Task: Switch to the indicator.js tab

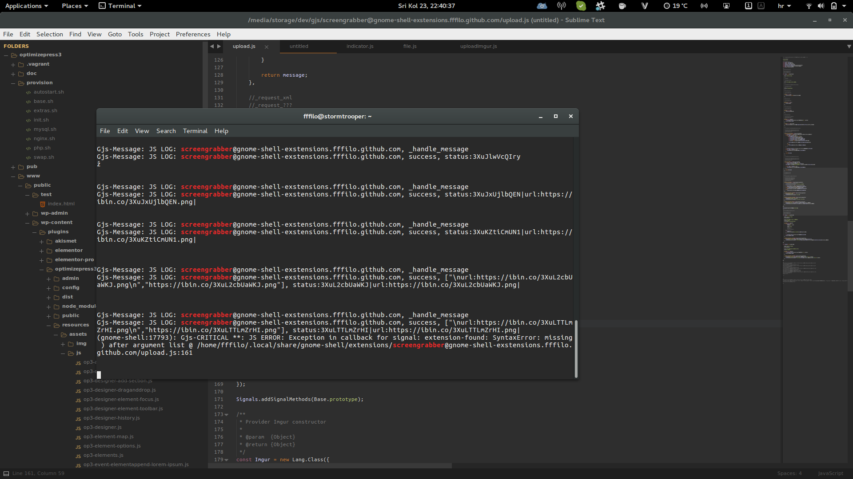Action: point(360,46)
